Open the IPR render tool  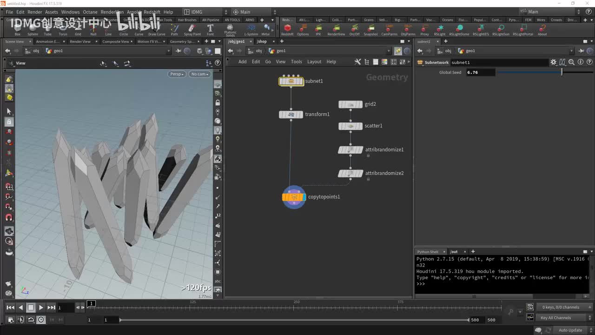click(318, 29)
